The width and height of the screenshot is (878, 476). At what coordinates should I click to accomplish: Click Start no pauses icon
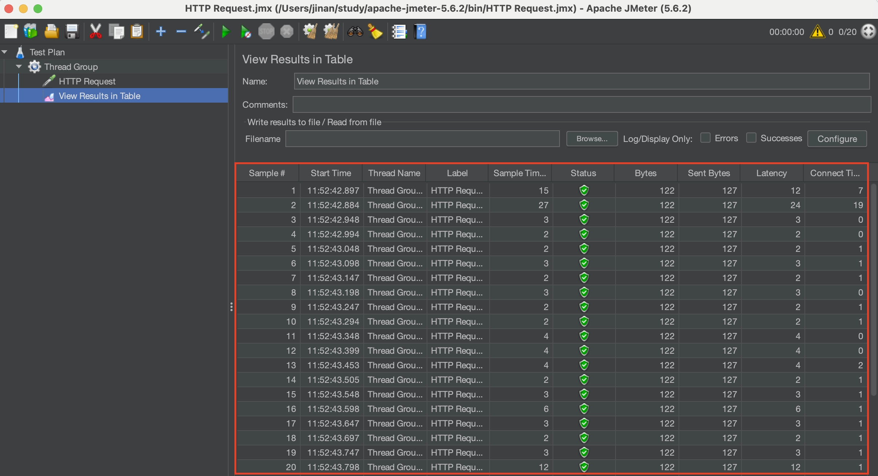point(246,32)
